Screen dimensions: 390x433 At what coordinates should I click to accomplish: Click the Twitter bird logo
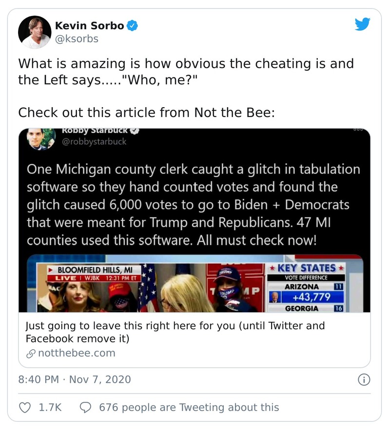click(362, 24)
